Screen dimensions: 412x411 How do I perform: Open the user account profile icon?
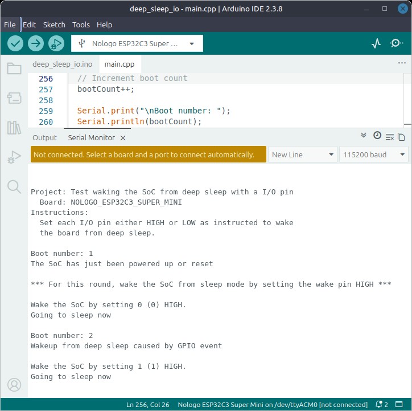click(x=14, y=385)
